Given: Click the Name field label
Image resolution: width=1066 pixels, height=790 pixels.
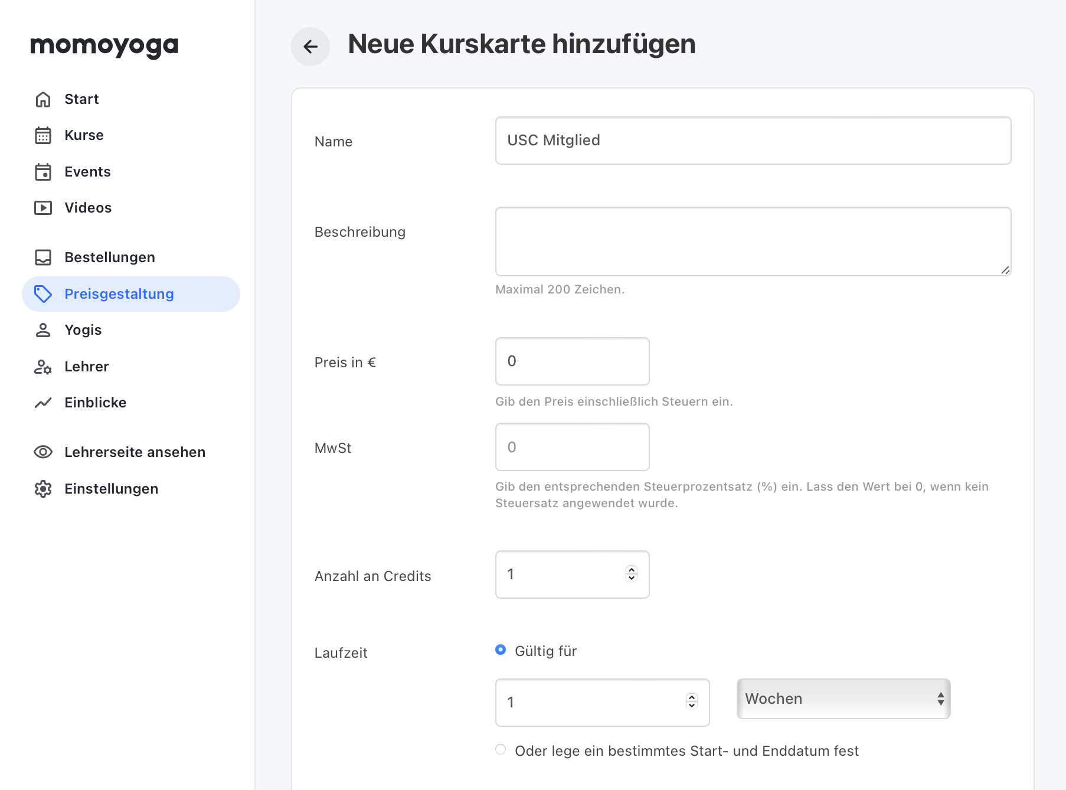Looking at the screenshot, I should pyautogui.click(x=333, y=142).
